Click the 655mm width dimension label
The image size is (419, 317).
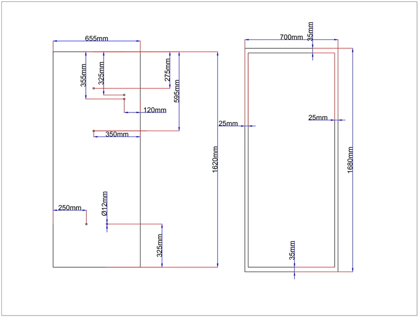tap(97, 38)
